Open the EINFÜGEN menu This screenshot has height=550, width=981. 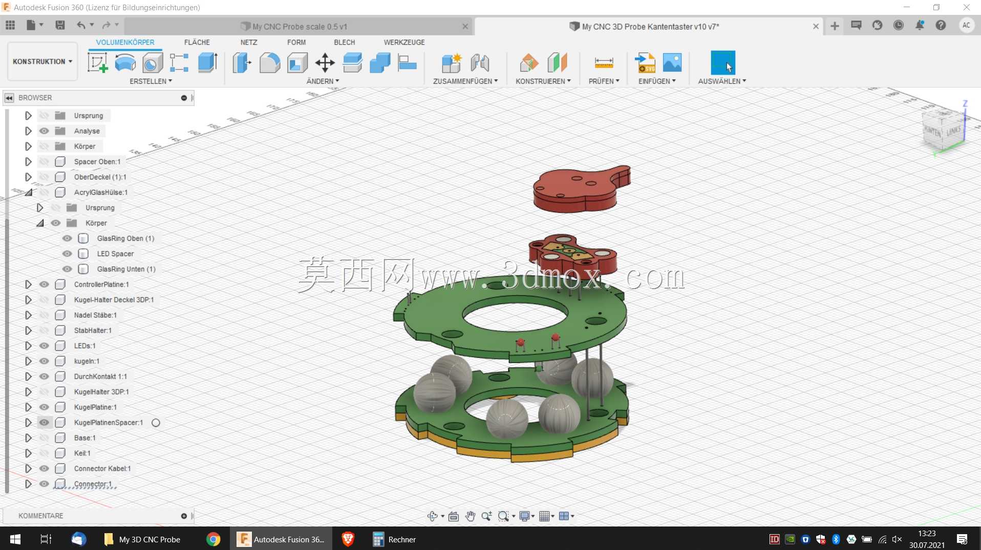click(x=657, y=81)
